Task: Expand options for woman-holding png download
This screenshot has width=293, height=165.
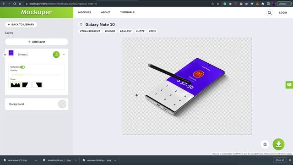Action: [115, 160]
